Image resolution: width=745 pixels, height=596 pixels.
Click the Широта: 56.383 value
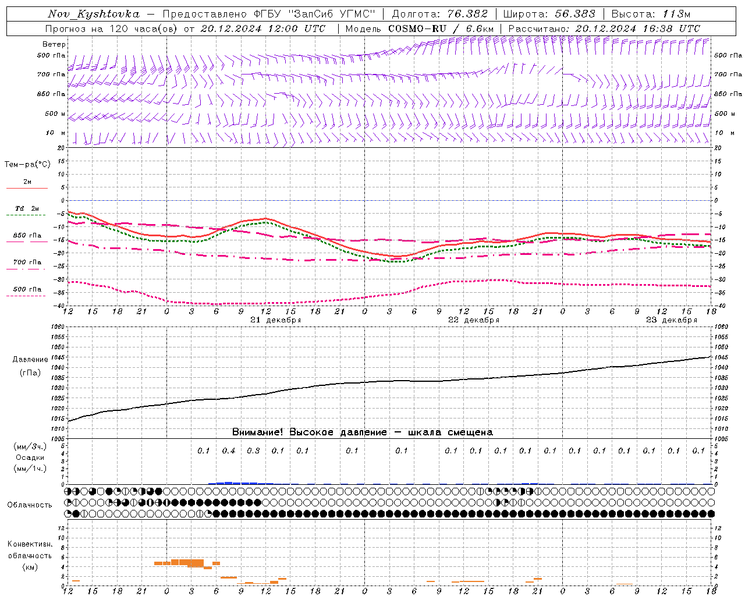pos(549,14)
